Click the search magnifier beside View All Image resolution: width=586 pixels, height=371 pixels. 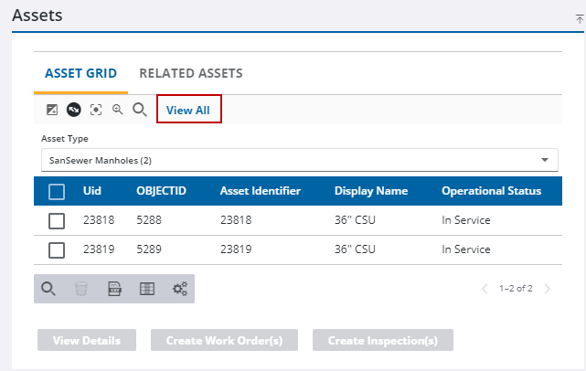[140, 110]
